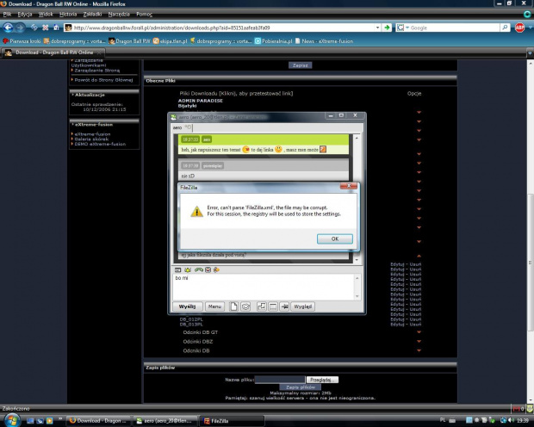
Task: Switch to aero chat taskbar button
Action: [x=165, y=420]
